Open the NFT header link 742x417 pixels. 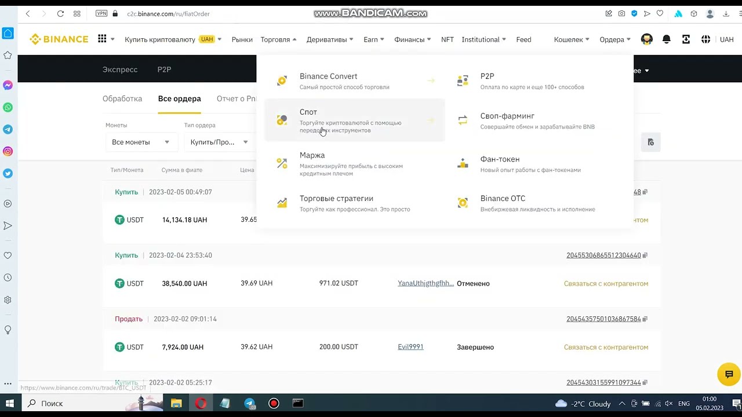click(448, 39)
